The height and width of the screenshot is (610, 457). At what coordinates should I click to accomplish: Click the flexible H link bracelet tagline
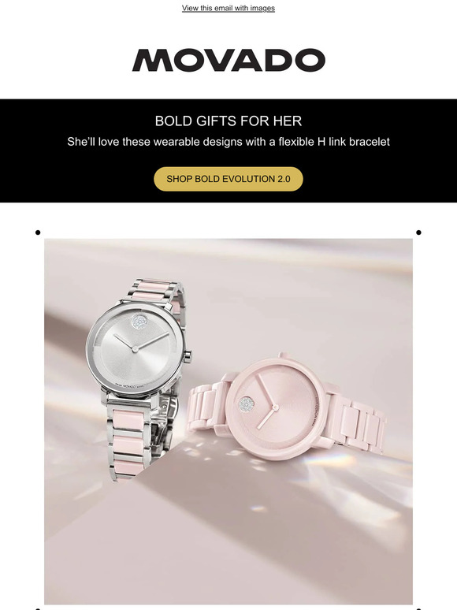[x=228, y=142]
